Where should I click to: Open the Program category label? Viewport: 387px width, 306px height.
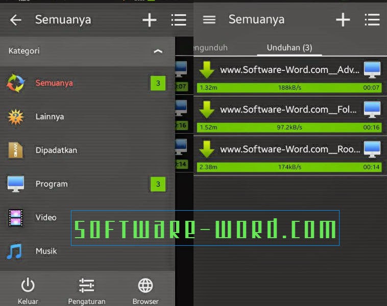pos(52,184)
